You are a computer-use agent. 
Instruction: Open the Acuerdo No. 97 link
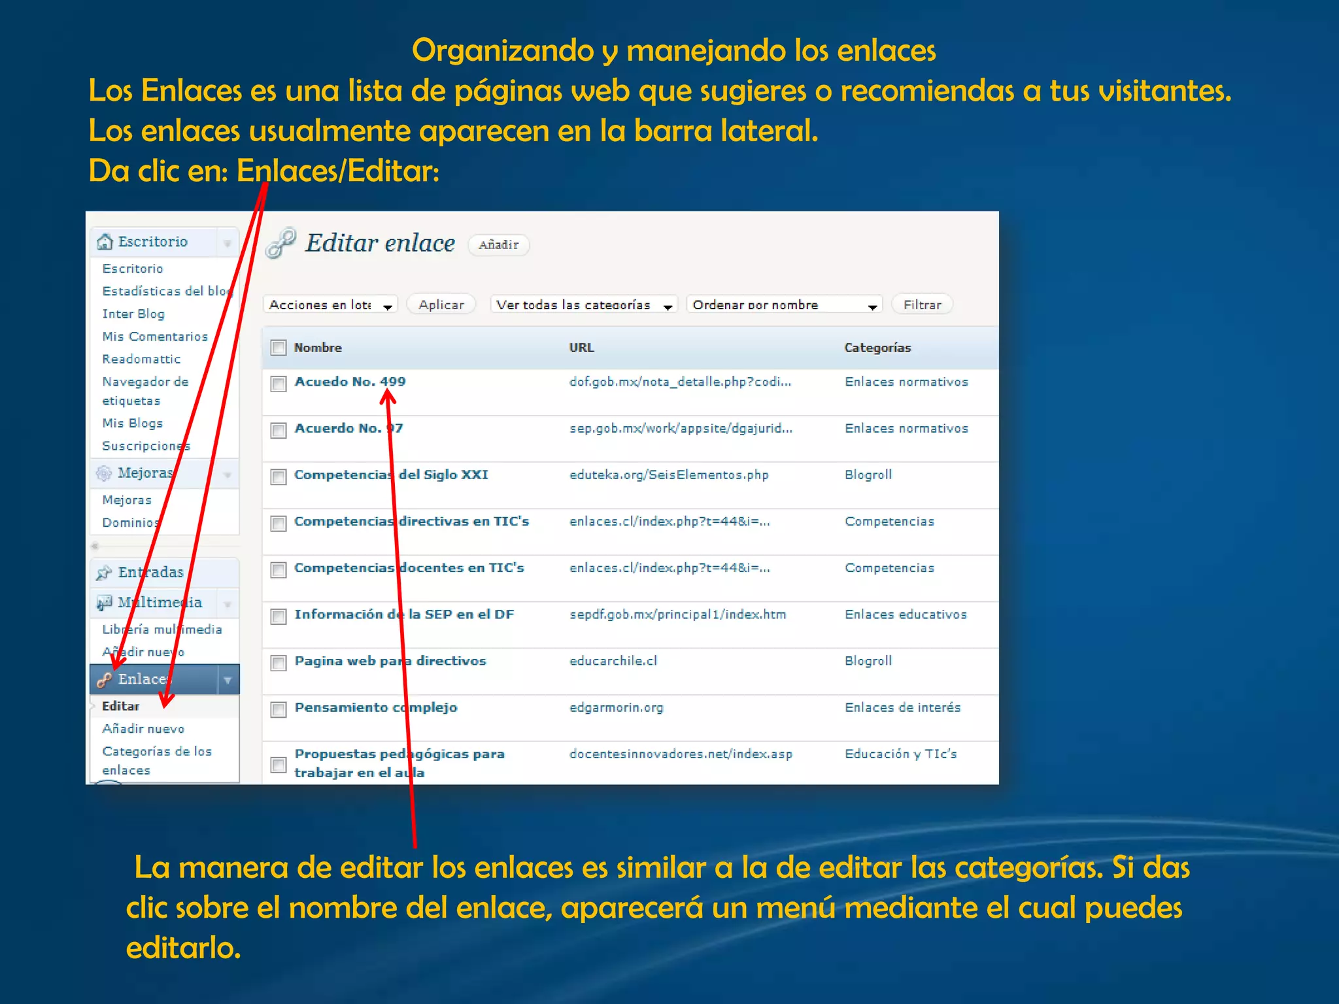tap(348, 428)
